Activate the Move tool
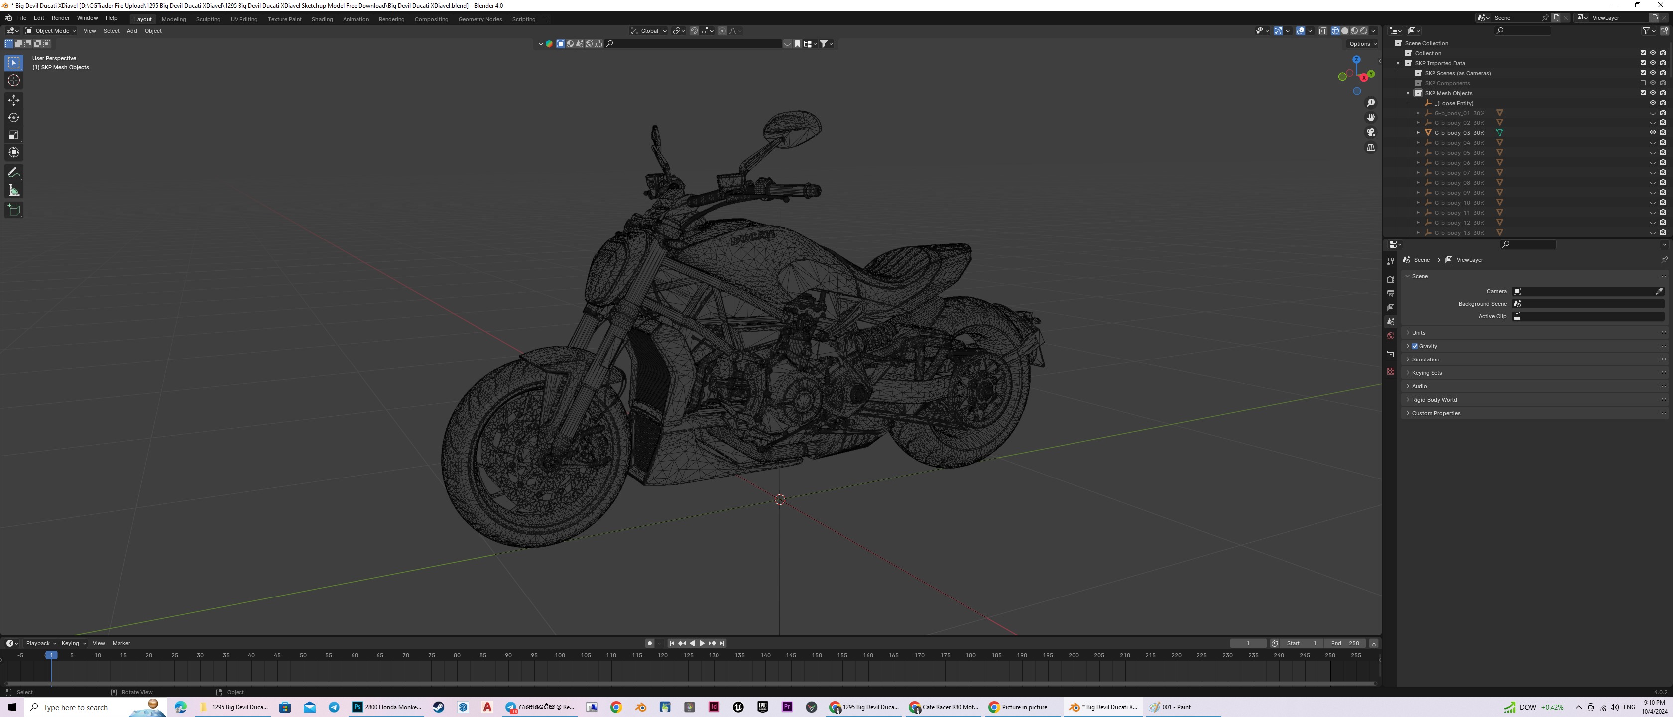This screenshot has height=717, width=1673. (x=13, y=100)
